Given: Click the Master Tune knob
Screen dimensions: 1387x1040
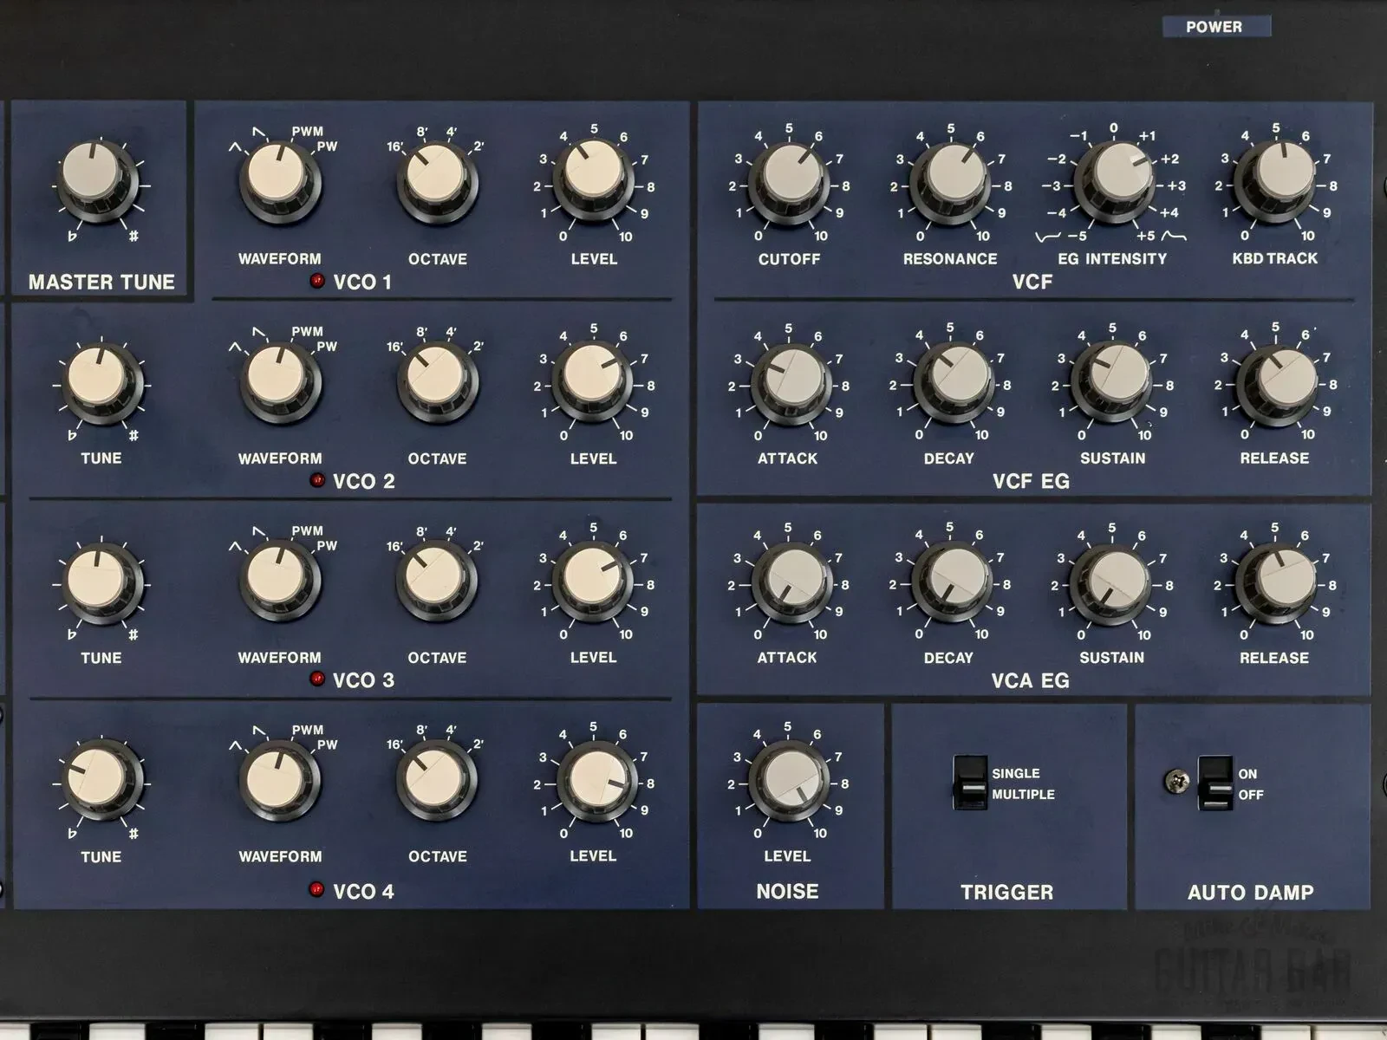Looking at the screenshot, I should pos(99,178).
